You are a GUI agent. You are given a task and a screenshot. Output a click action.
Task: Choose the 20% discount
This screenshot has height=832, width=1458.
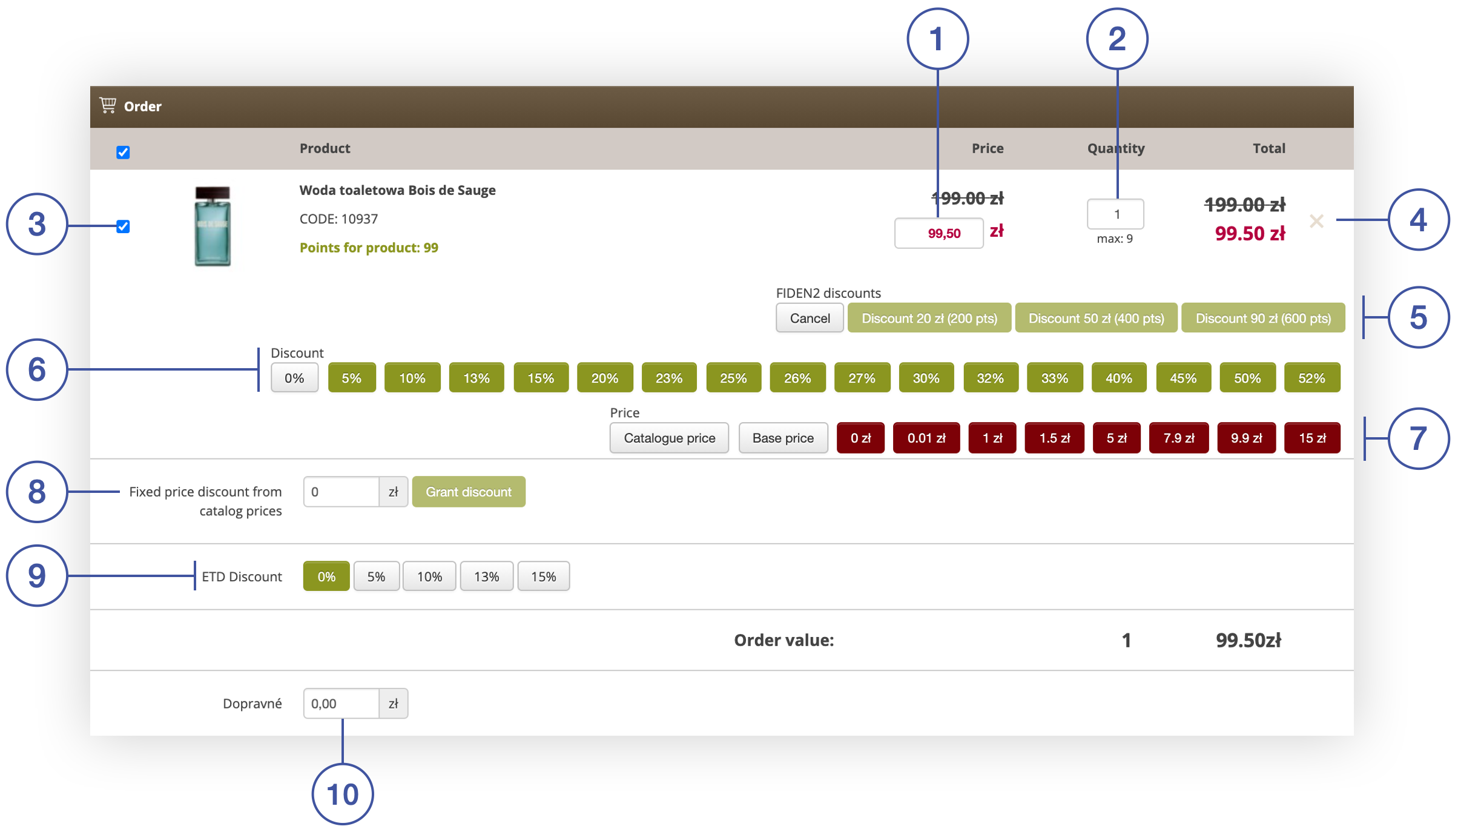[605, 378]
